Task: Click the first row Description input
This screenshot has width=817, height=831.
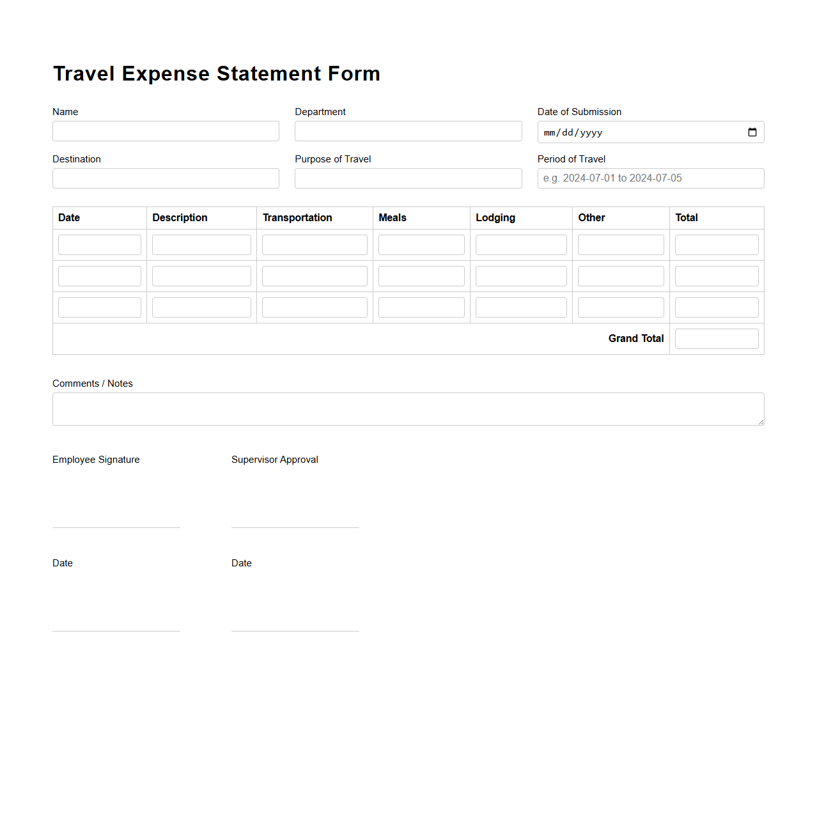Action: click(x=201, y=244)
